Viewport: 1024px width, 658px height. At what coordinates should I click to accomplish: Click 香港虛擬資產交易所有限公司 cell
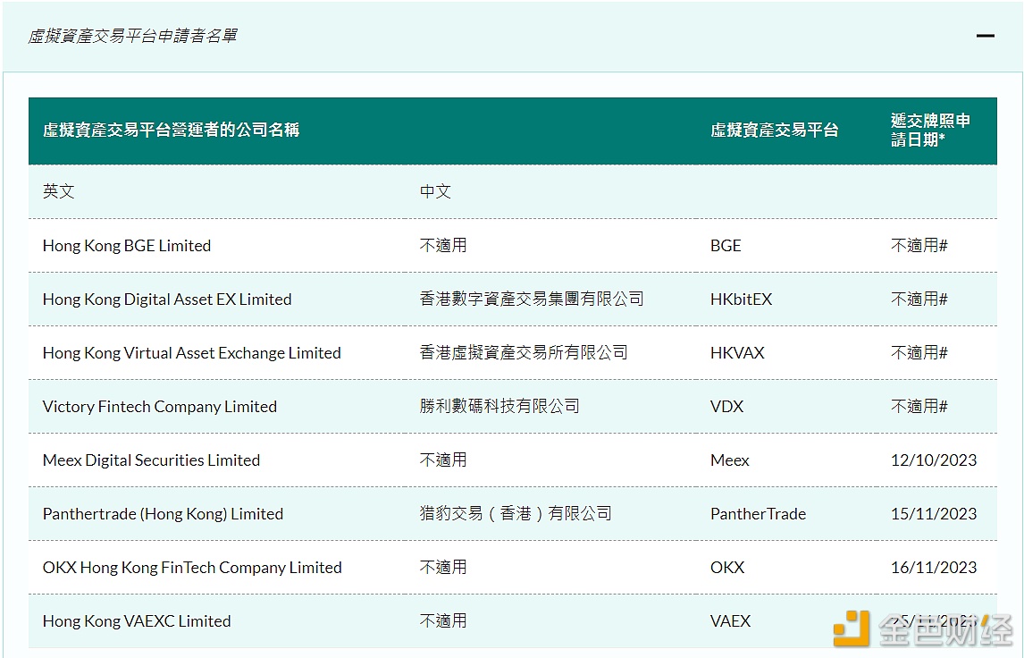pyautogui.click(x=524, y=353)
